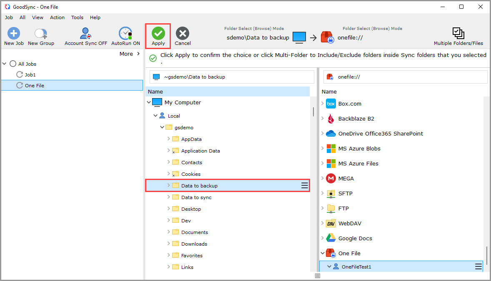This screenshot has height=281, width=491.
Task: Open hamburger menu on Data to backup row
Action: click(304, 185)
